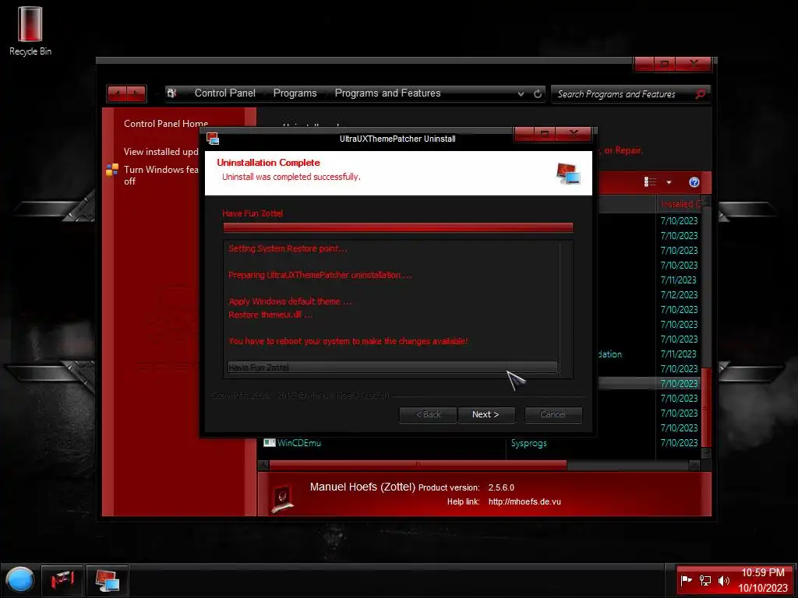Select the 'You have to reboot' log line
Viewport: 798px width, 598px height.
(348, 341)
